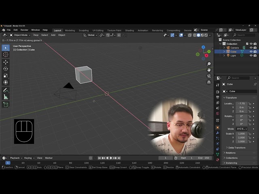Image resolution: width=259 pixels, height=194 pixels.
Task: Jump to the end frame
Action: click(119, 158)
